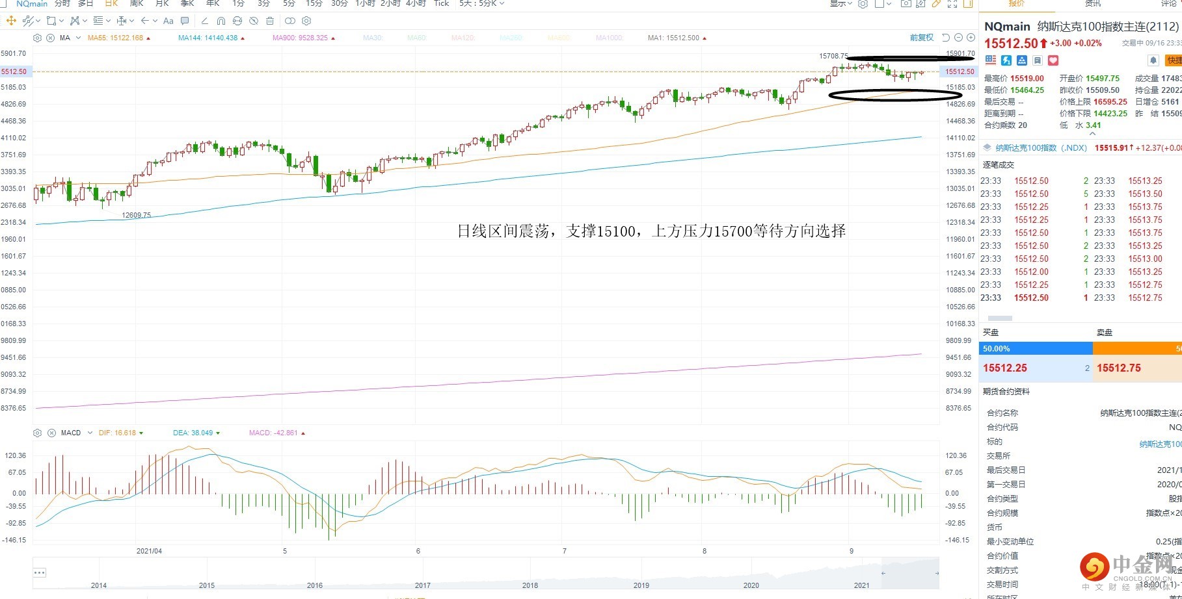Switch to 月K monthly chart
Viewport: 1182px width, 599px height.
click(162, 4)
